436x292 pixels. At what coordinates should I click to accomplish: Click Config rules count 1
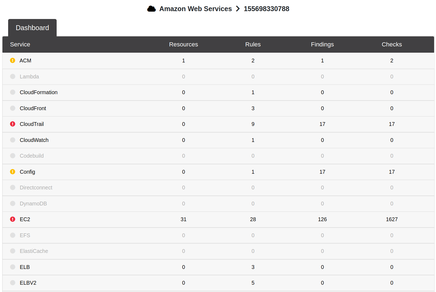(x=253, y=172)
